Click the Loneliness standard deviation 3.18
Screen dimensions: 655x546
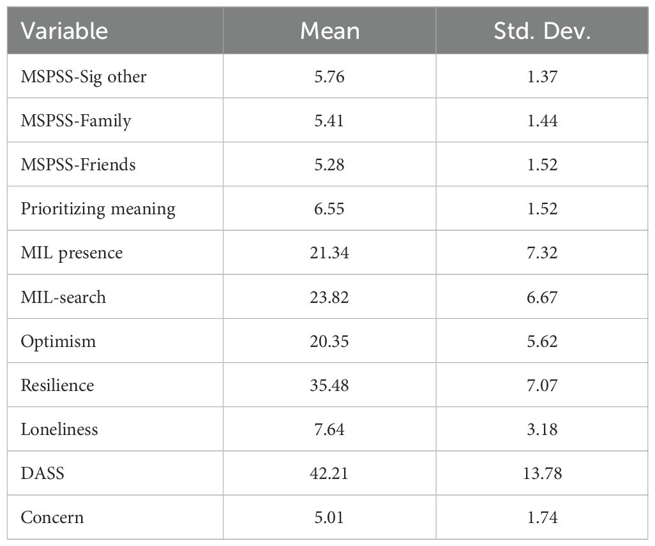click(x=543, y=429)
